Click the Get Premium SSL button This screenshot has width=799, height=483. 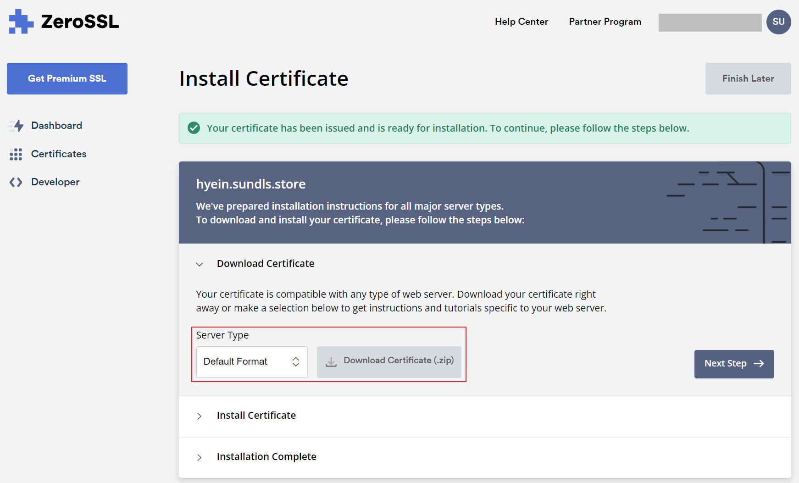pos(67,78)
